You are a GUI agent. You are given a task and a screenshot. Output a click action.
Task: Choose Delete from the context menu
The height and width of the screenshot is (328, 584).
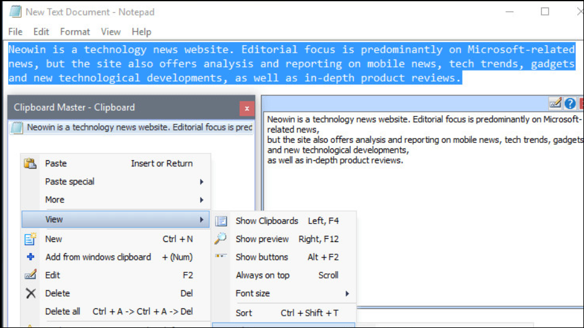click(116, 293)
